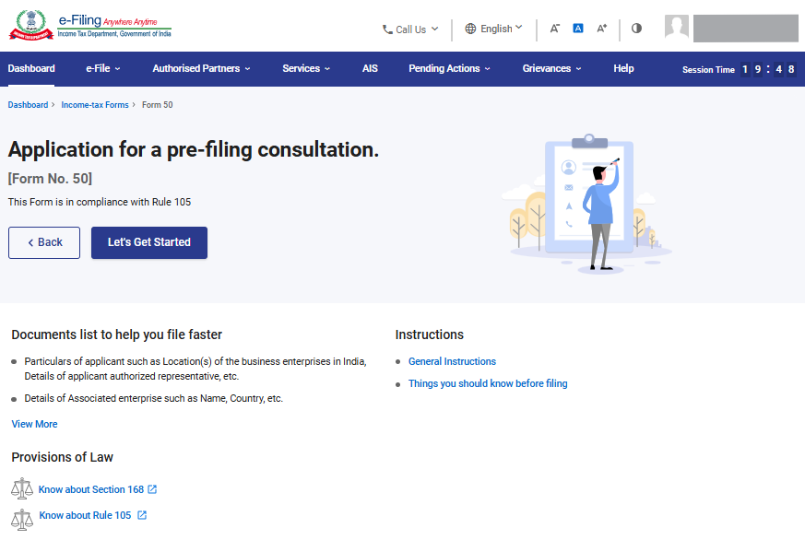Toggle high contrast mode icon
Screen dimensions: 805x540
coord(636,29)
